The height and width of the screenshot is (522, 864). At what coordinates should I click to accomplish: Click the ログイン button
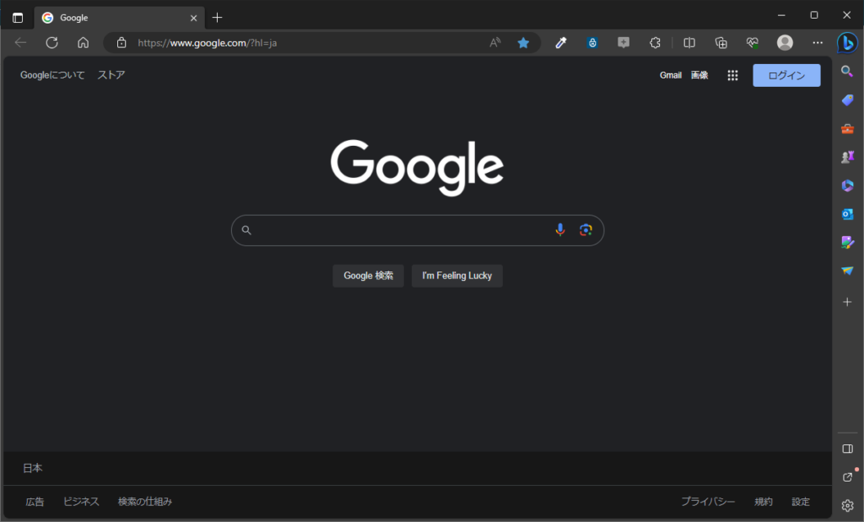[x=786, y=75]
